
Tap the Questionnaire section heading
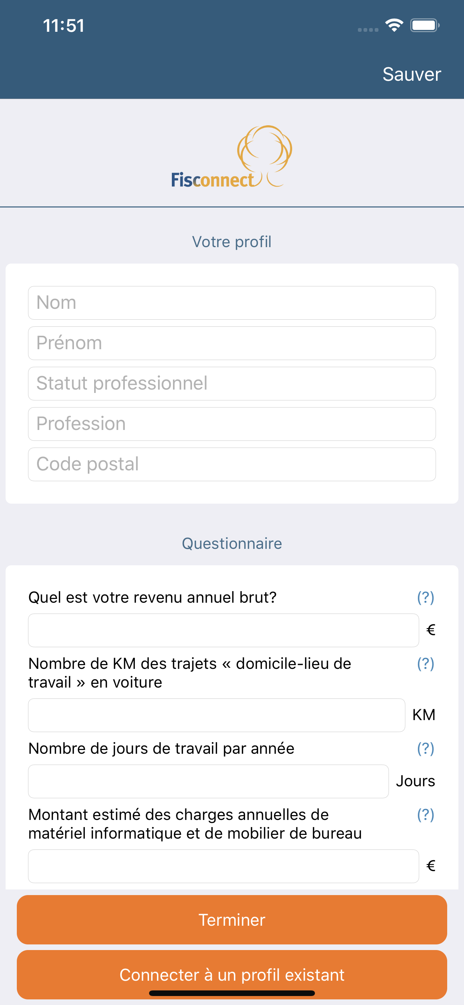[x=232, y=544]
